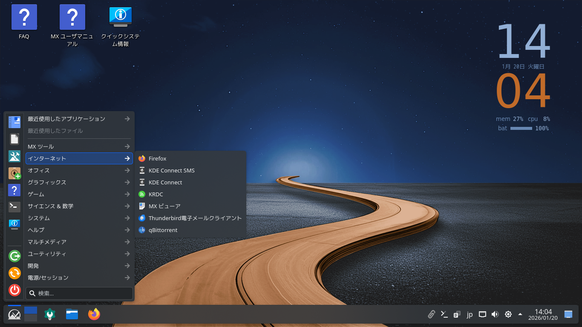The height and width of the screenshot is (327, 582).
Task: Open Thunderbird mail client entry
Action: pyautogui.click(x=195, y=218)
